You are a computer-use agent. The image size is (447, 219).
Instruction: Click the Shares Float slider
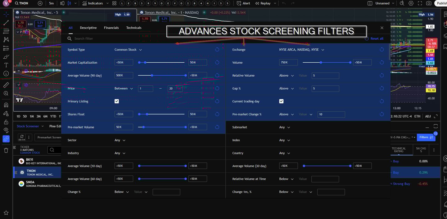pos(162,114)
